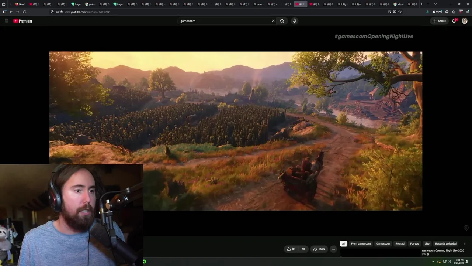Screen dimensions: 472x266
Task: Open Windows notification center icon
Action: coord(467,262)
